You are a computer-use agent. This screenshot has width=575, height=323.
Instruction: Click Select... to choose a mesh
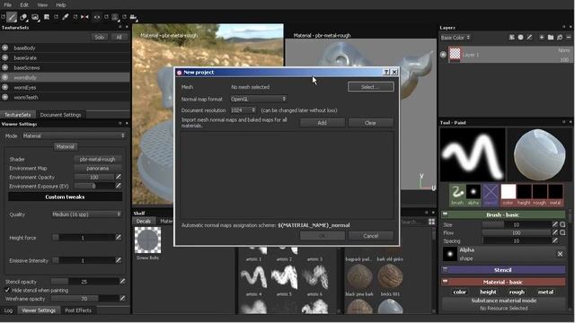pos(371,87)
